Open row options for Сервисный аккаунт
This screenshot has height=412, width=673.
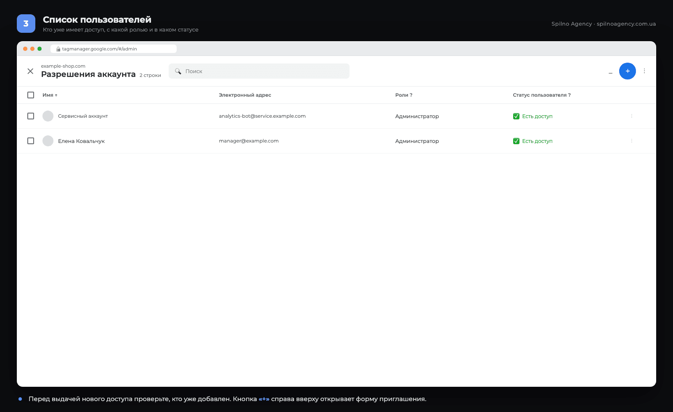tap(631, 116)
